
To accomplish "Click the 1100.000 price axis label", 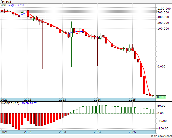I will pyautogui.click(x=164, y=9).
